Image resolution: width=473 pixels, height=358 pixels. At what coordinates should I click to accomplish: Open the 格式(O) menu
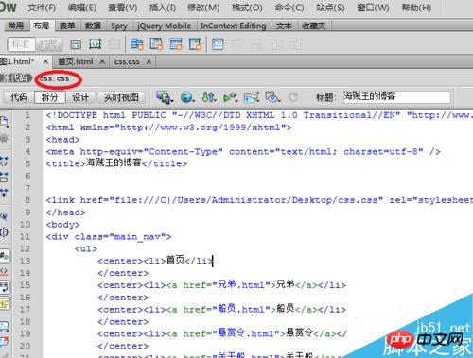point(247,8)
